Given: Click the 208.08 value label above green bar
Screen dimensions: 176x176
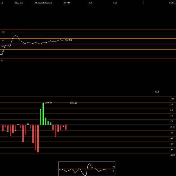Looking at the screenshot, I should tap(49, 103).
